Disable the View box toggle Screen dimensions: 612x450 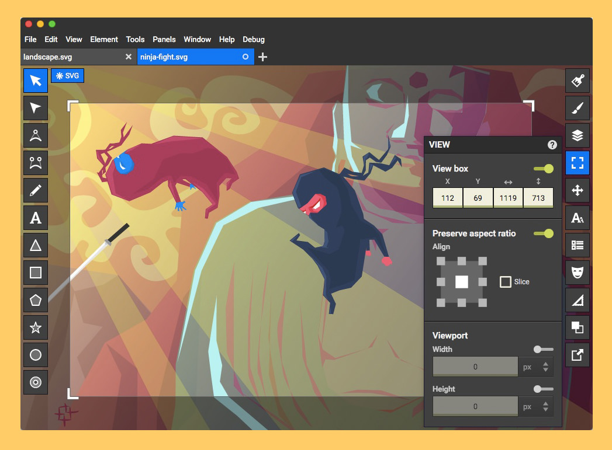pos(544,168)
